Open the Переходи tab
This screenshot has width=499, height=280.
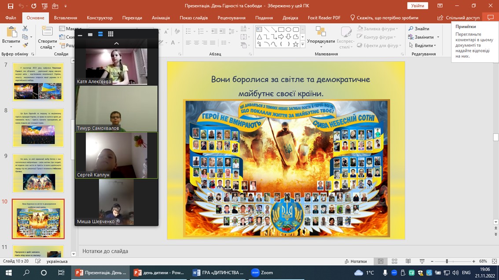[132, 18]
